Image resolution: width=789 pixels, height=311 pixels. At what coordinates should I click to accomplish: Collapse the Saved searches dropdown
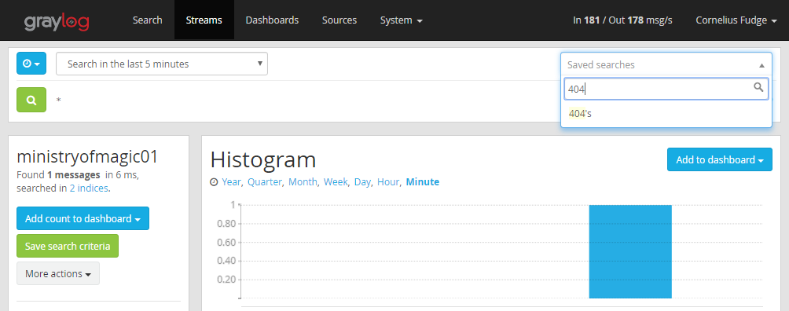[666, 65]
